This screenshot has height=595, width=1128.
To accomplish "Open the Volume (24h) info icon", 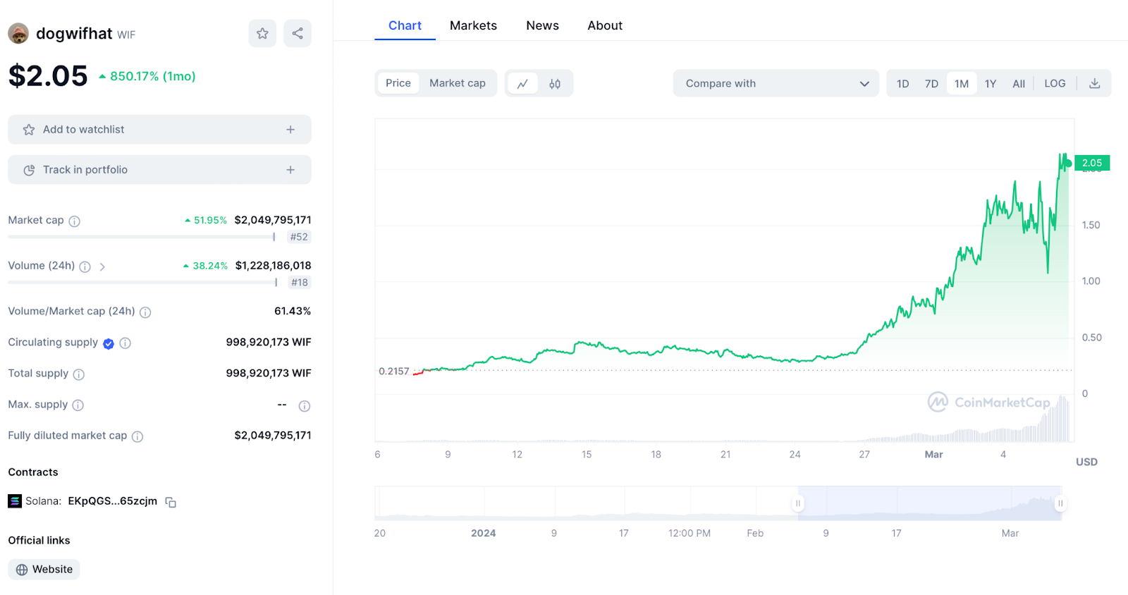I will click(85, 266).
